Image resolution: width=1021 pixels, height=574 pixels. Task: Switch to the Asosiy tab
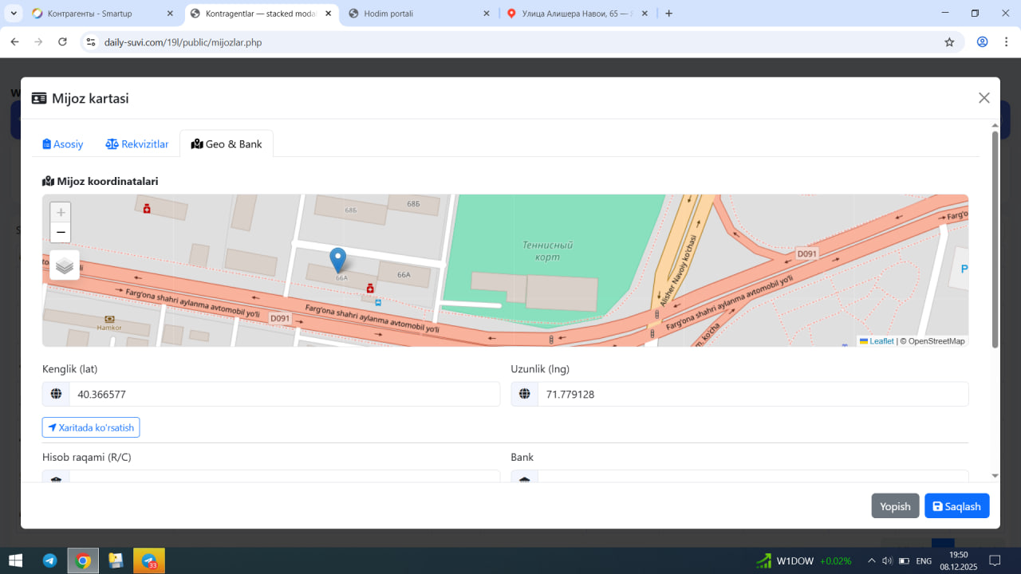pos(63,144)
